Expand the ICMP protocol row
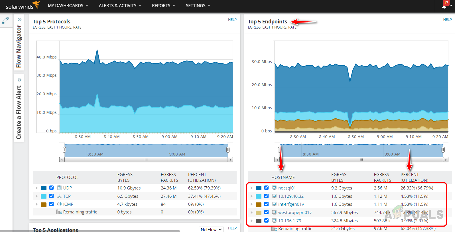The image size is (455, 232). (x=36, y=204)
